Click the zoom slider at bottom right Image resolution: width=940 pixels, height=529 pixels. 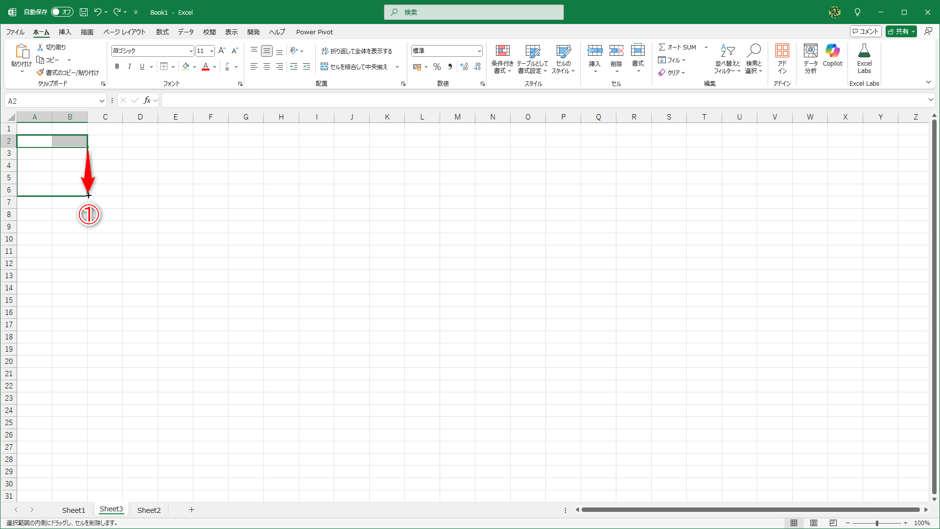876,523
